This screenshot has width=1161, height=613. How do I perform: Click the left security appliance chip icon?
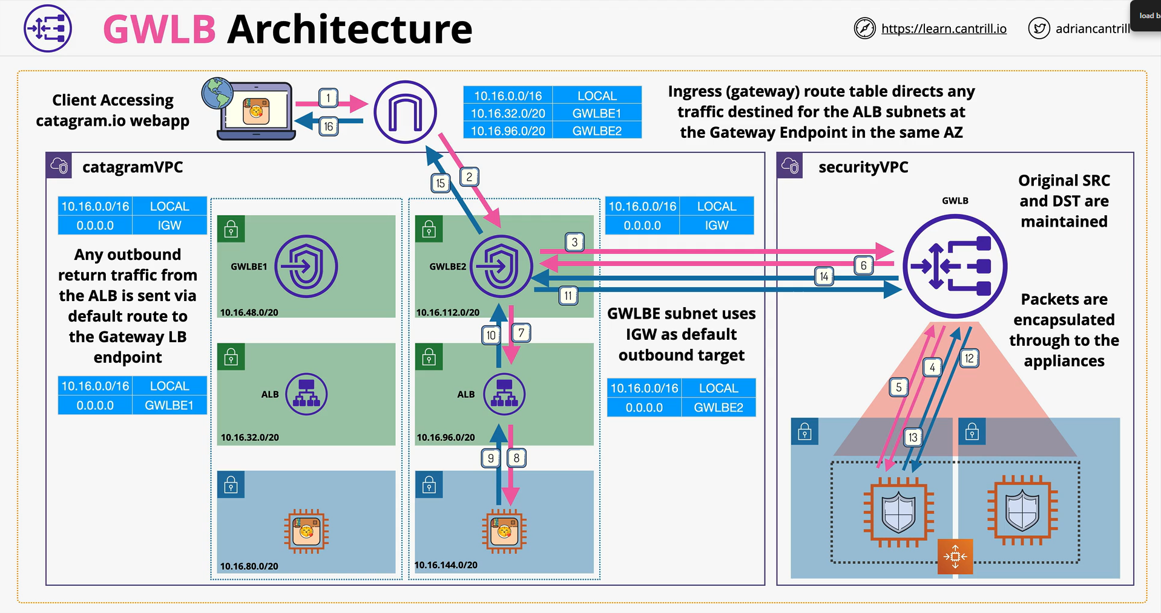tap(899, 511)
